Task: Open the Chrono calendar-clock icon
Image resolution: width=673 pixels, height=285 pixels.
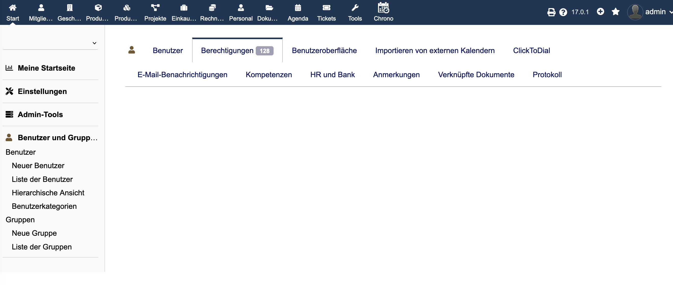Action: coord(383,7)
